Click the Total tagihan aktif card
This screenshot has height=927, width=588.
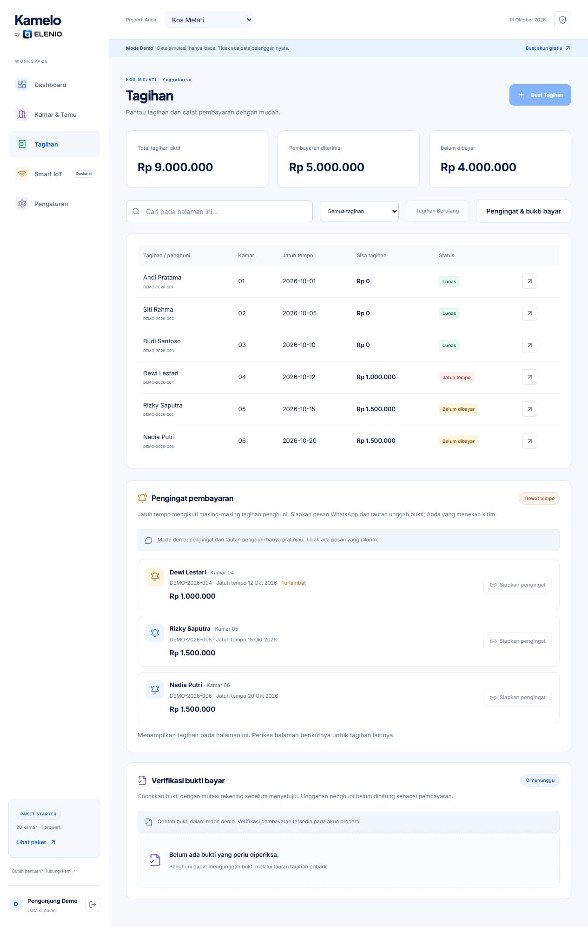click(197, 159)
